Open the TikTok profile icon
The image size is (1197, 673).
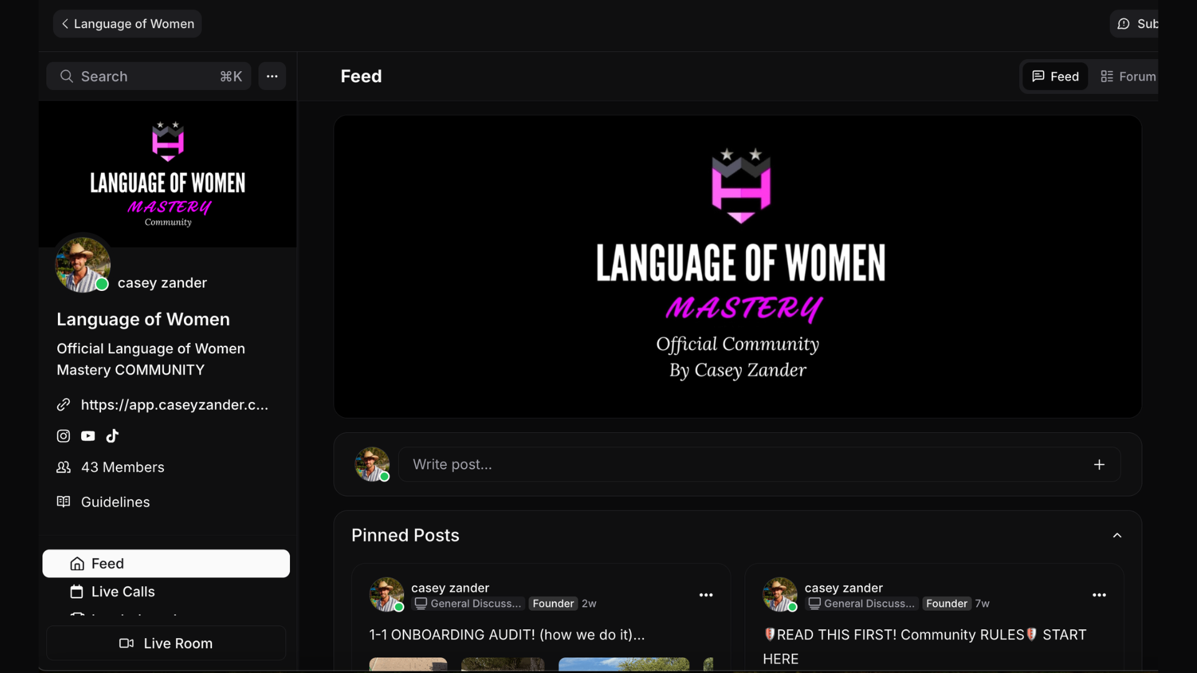(x=112, y=436)
